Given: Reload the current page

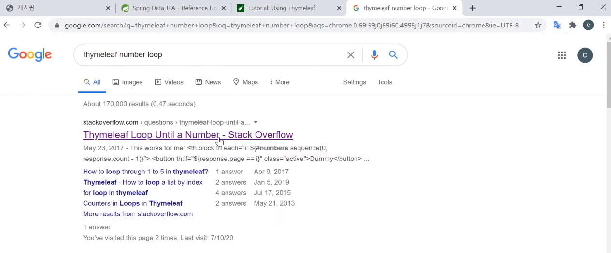Looking at the screenshot, I should 38,25.
